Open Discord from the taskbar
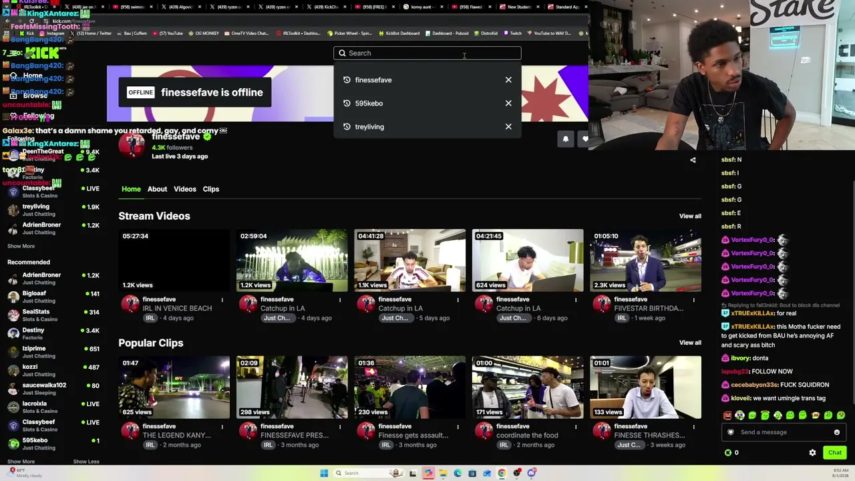This screenshot has width=855, height=481. click(x=531, y=473)
